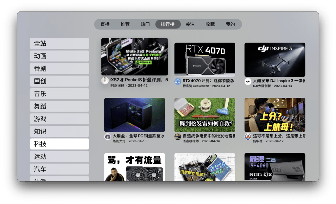Open the glowing PC case video thumbnail

pos(135,115)
